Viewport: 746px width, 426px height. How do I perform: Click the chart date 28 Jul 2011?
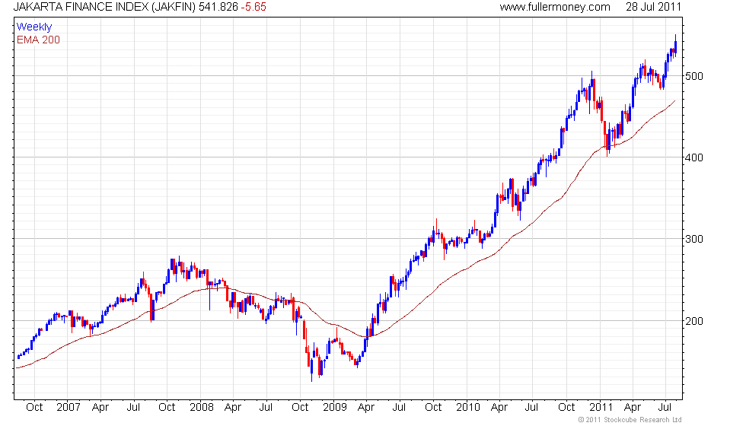point(654,7)
